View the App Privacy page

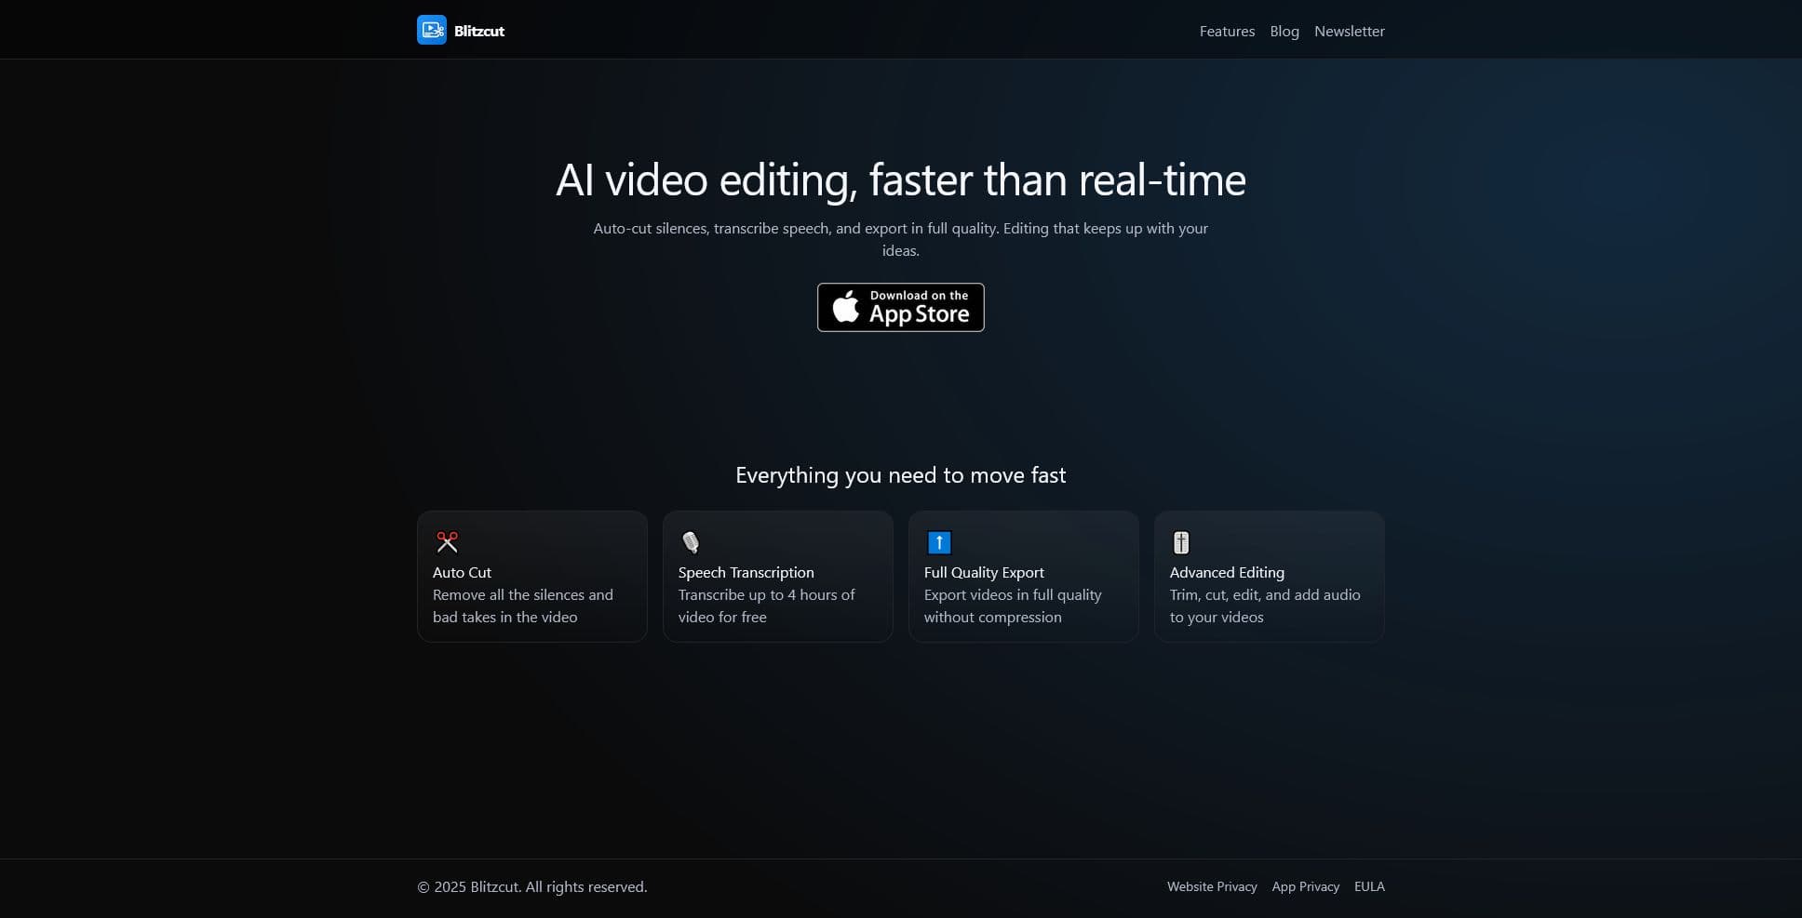point(1305,886)
